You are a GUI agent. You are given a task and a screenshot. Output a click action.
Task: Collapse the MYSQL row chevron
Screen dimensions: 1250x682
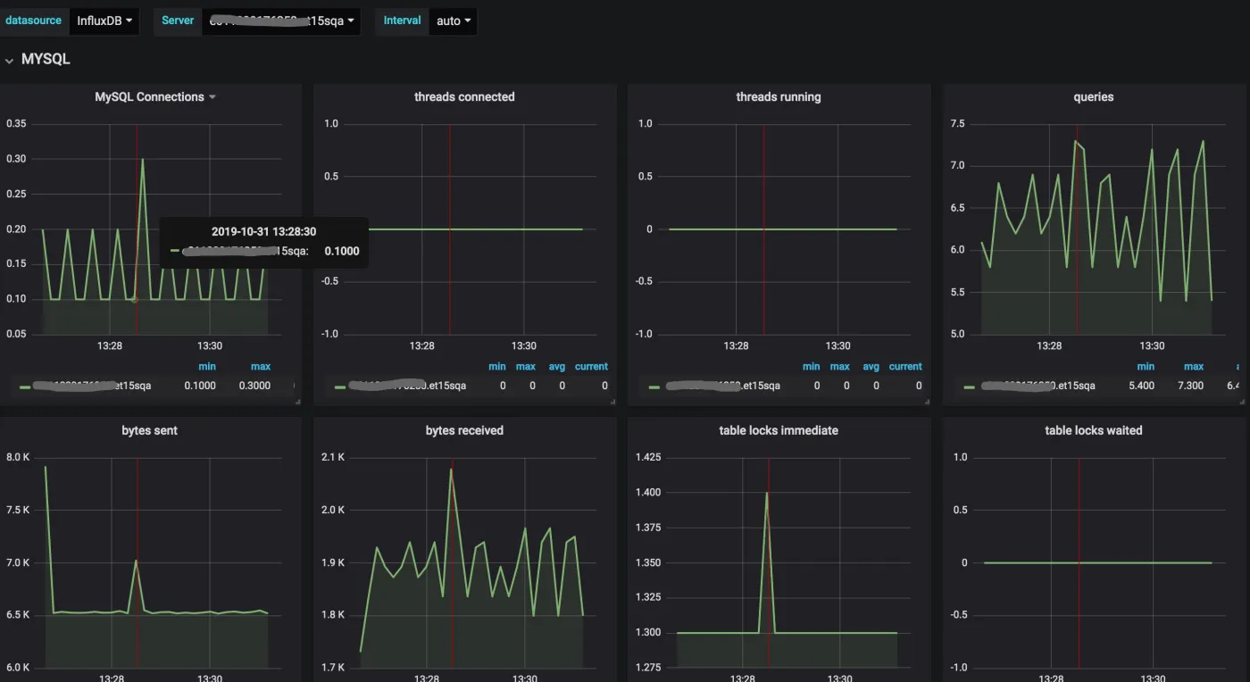tap(9, 60)
